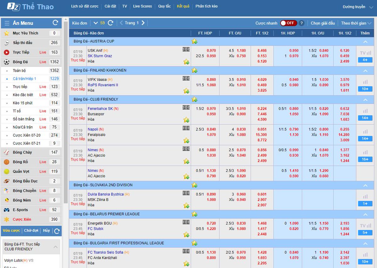The image size is (377, 268).
Task: Open E-Sports gamepad icon in sidebar
Action: (x=7, y=210)
